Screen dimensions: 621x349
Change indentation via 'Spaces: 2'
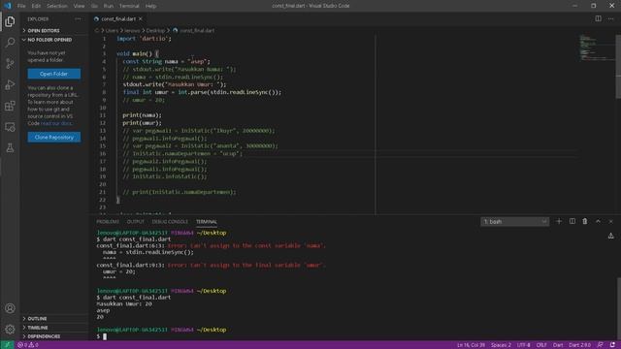point(501,345)
